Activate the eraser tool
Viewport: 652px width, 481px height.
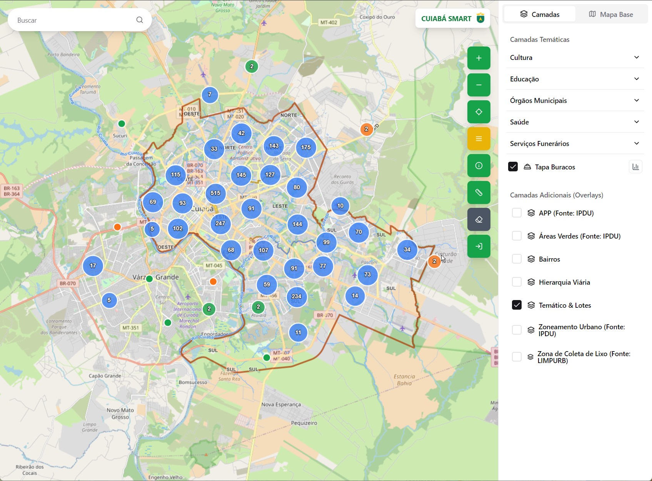coord(478,219)
